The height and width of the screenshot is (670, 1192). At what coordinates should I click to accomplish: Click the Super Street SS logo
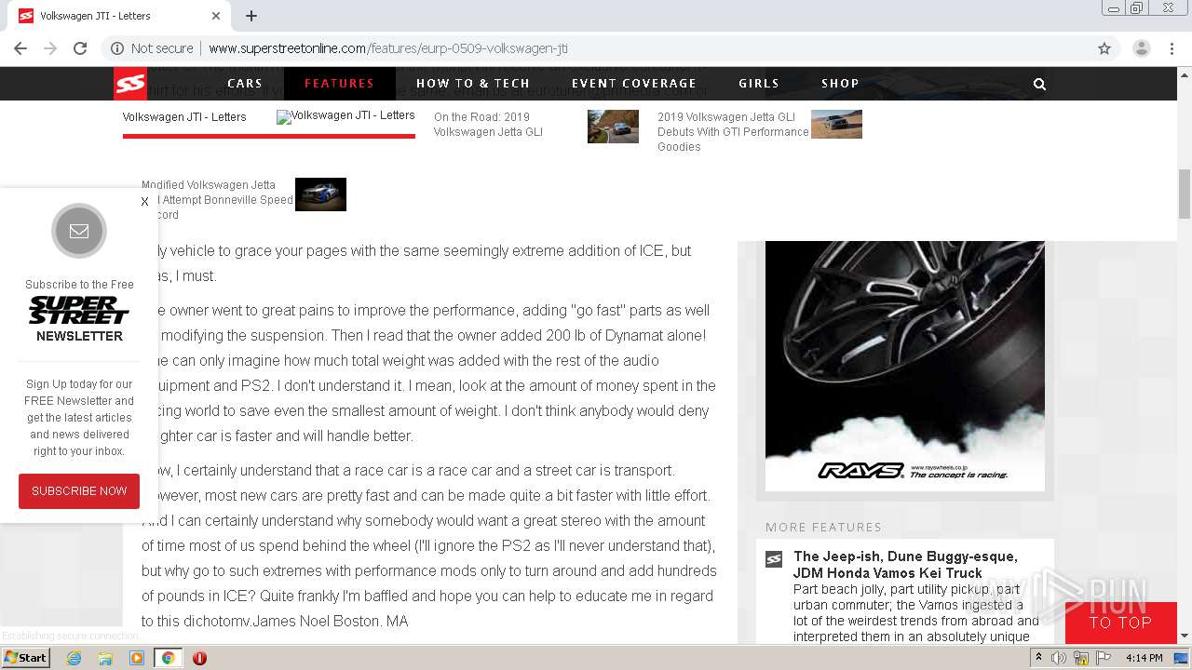pos(130,84)
